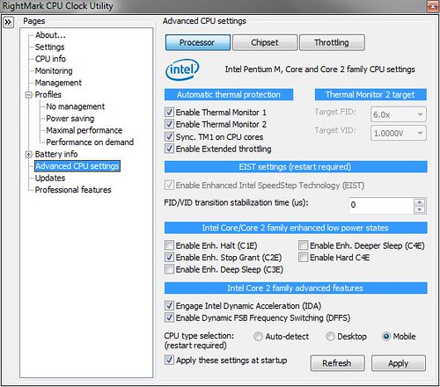The width and height of the screenshot is (440, 387).
Task: Open the CPU info page
Action: click(50, 59)
